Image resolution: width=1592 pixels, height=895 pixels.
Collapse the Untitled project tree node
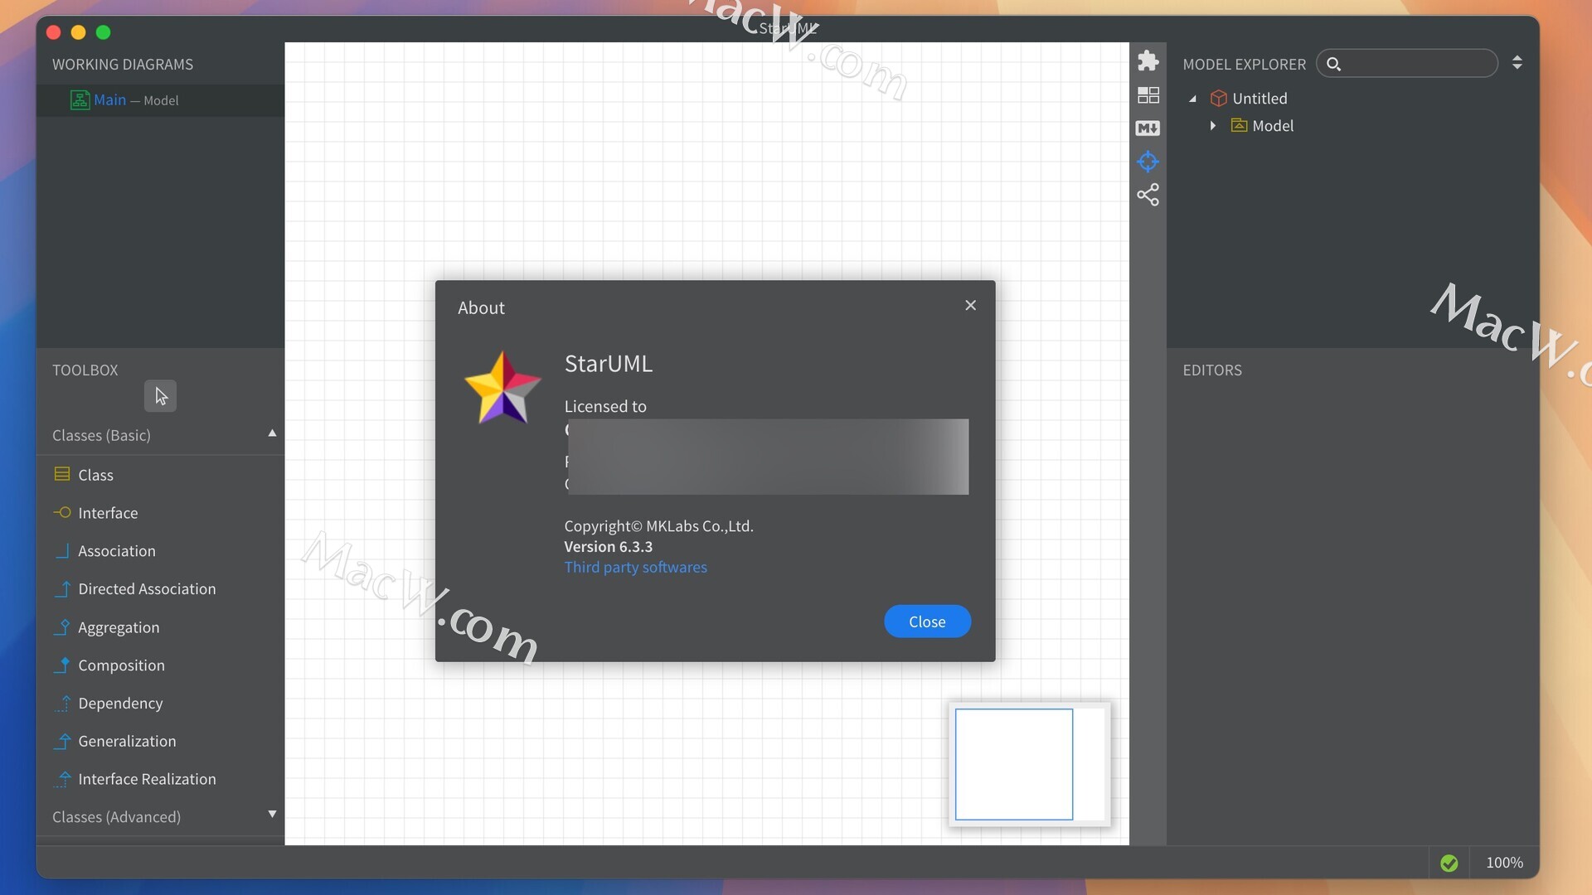pyautogui.click(x=1193, y=99)
